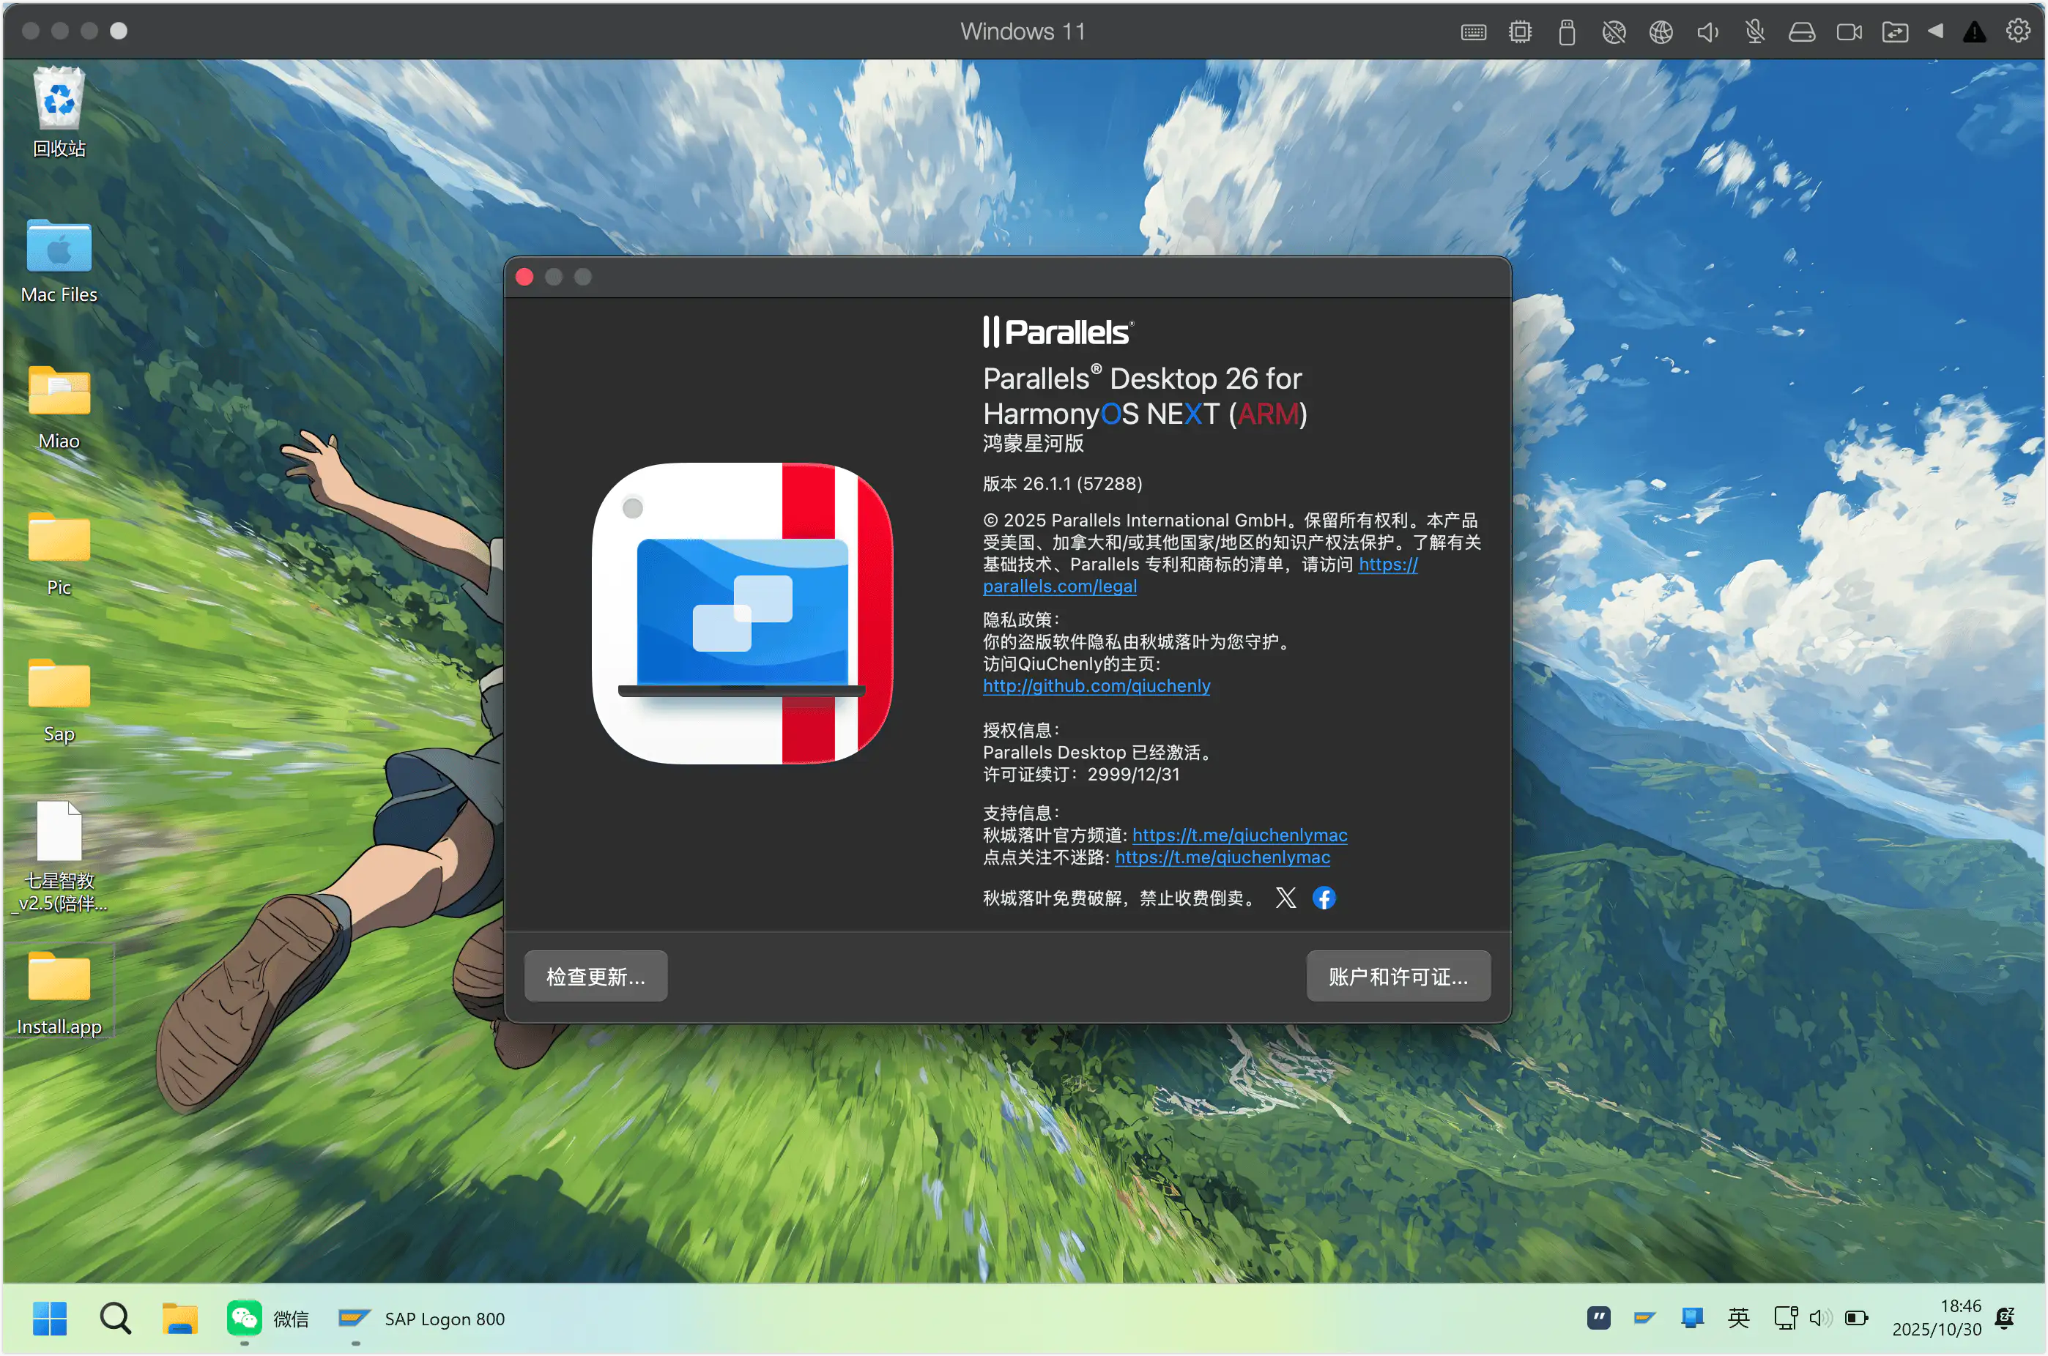Mute the VM speaker in toolbar
The height and width of the screenshot is (1356, 2048).
[1707, 31]
